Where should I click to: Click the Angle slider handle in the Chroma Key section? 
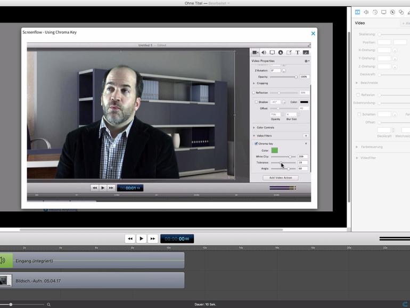289,169
